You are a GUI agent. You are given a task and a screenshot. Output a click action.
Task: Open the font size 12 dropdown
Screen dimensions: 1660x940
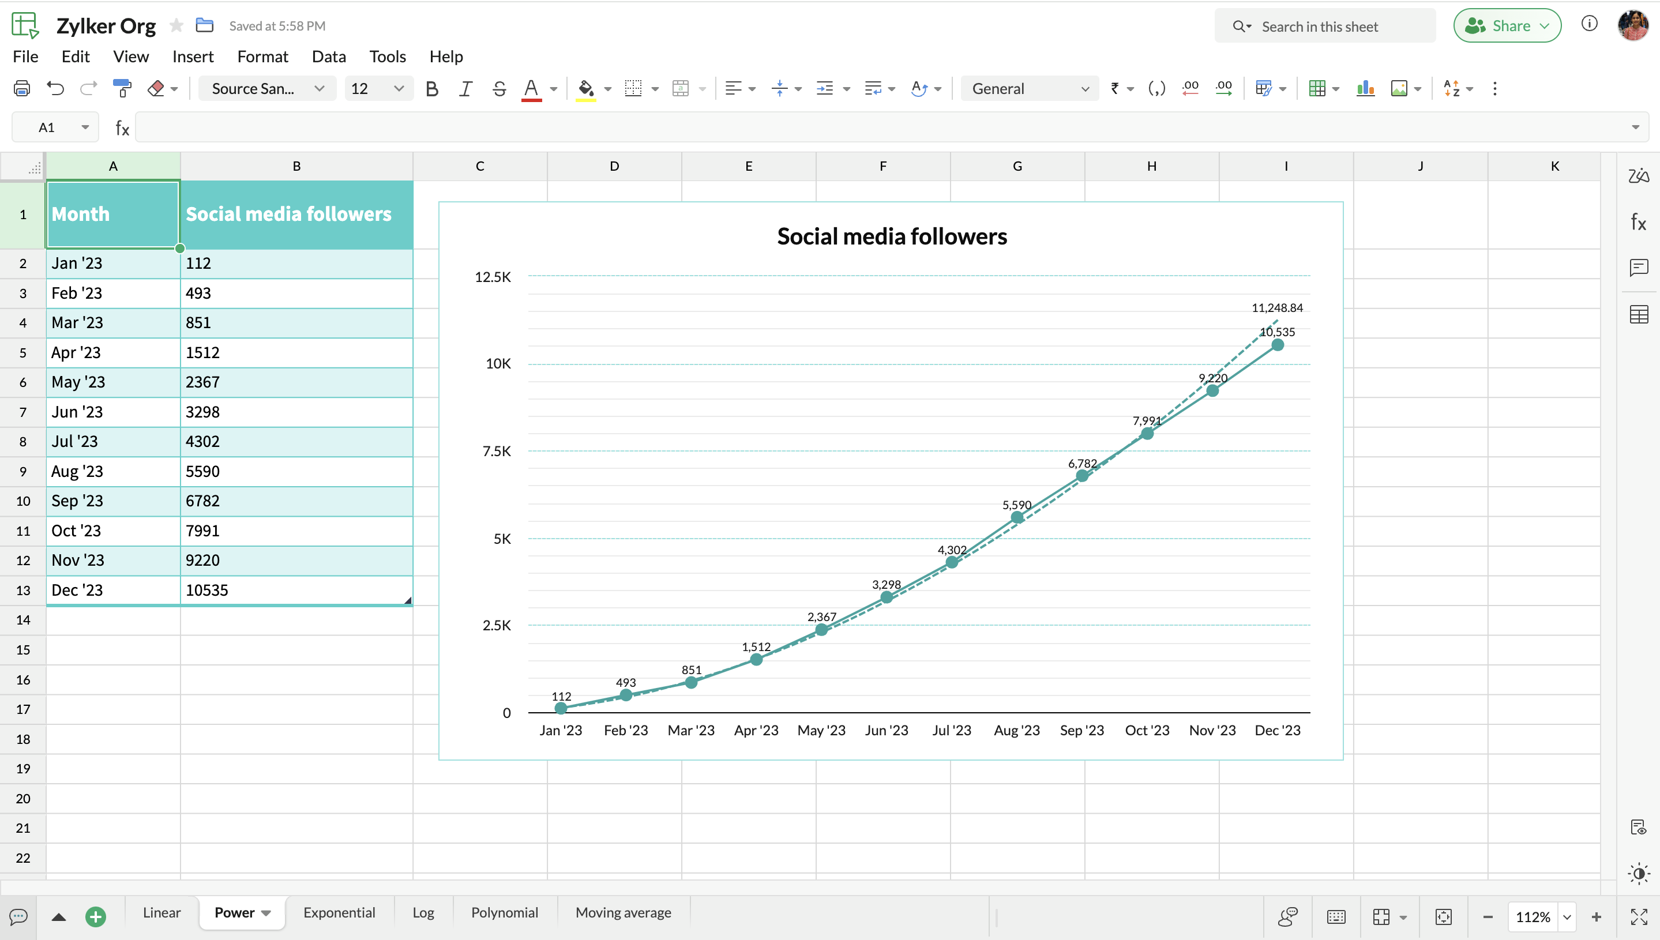pos(378,88)
